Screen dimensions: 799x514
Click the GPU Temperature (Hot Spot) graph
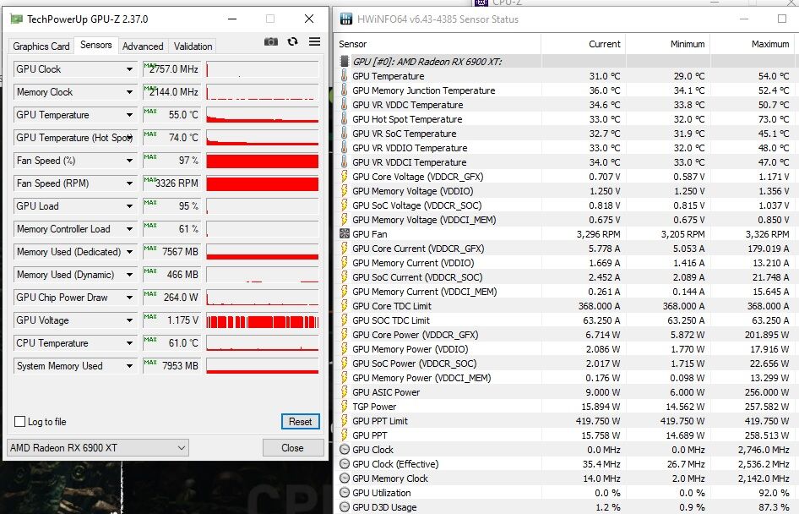click(263, 138)
